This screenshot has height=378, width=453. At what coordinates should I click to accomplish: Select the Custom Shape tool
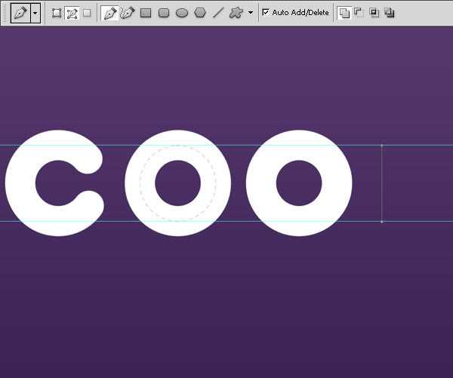(x=236, y=13)
